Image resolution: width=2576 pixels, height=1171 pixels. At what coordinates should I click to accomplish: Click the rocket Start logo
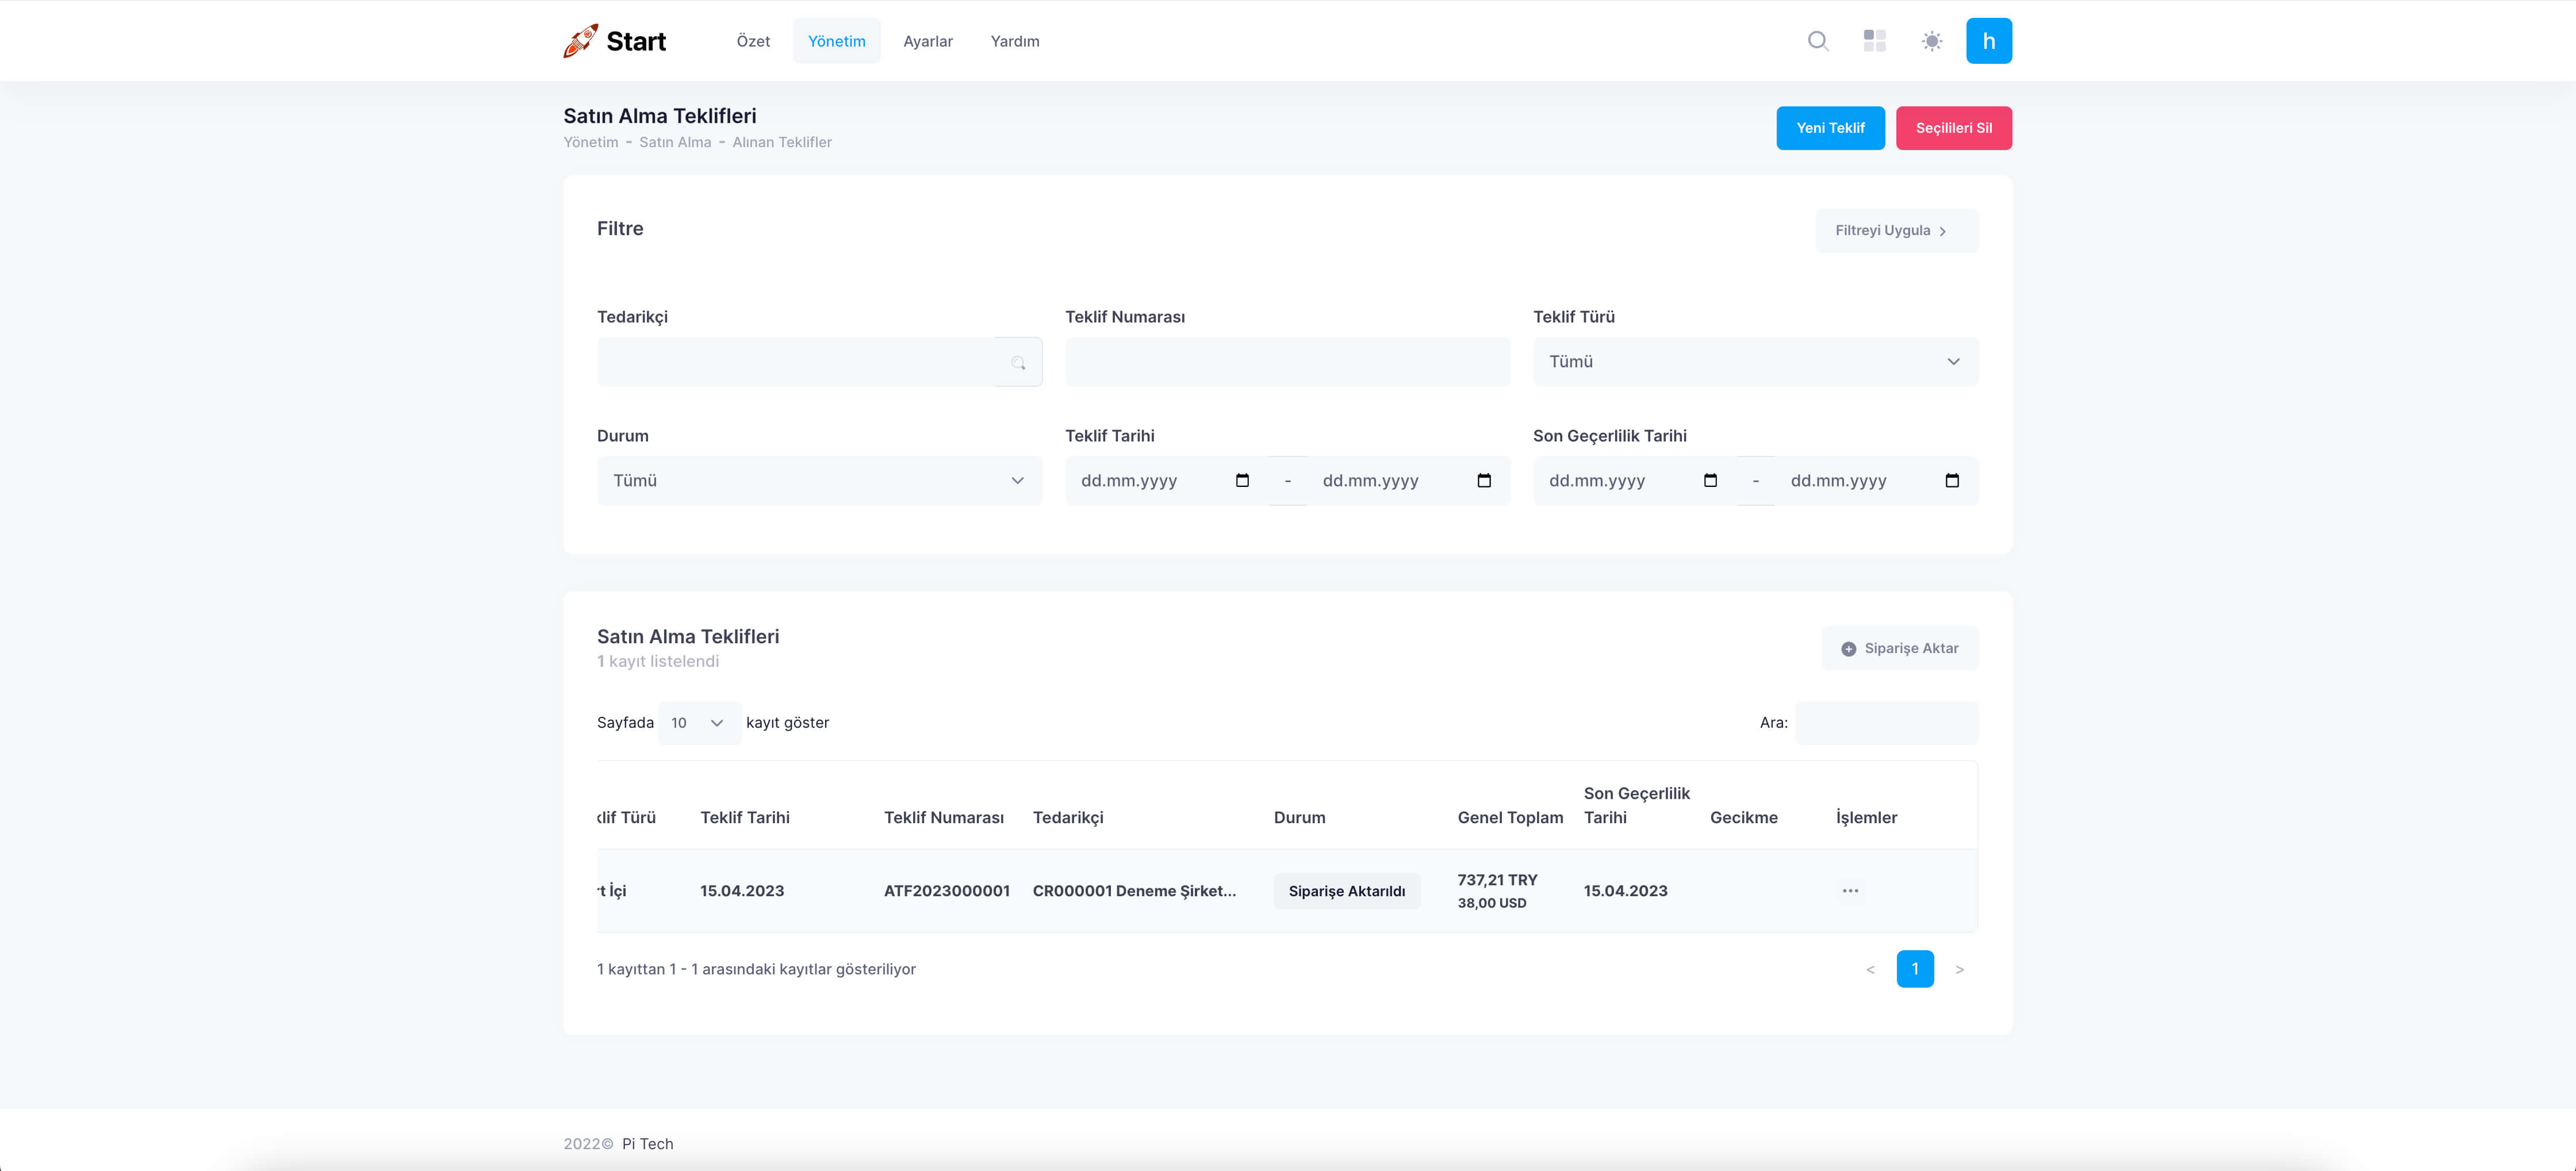point(614,41)
